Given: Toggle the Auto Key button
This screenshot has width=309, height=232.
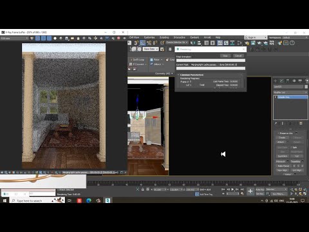Looking at the screenshot, I should (x=260, y=189).
